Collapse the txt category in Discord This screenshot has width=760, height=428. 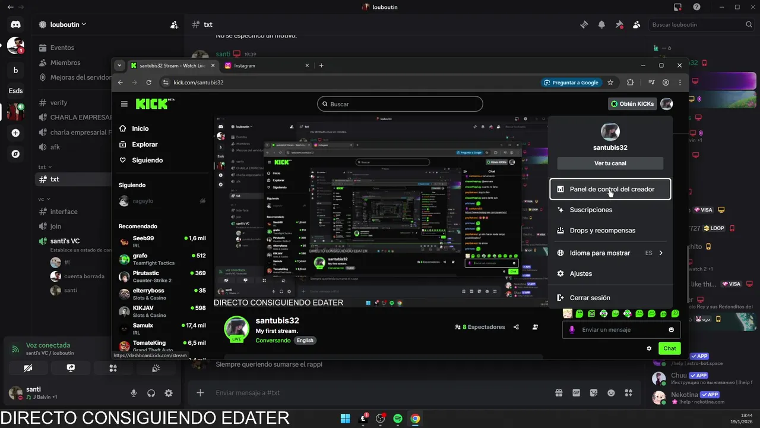point(45,167)
